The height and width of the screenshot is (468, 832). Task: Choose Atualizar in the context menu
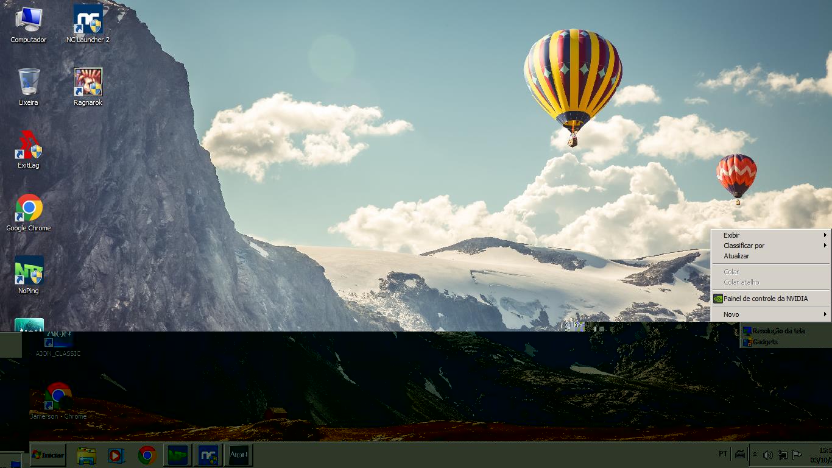(736, 256)
